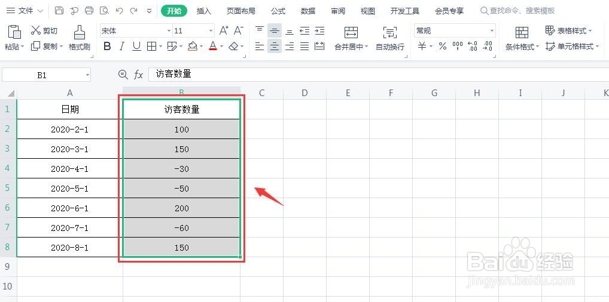Click the Redo arrow icon

click(x=133, y=11)
